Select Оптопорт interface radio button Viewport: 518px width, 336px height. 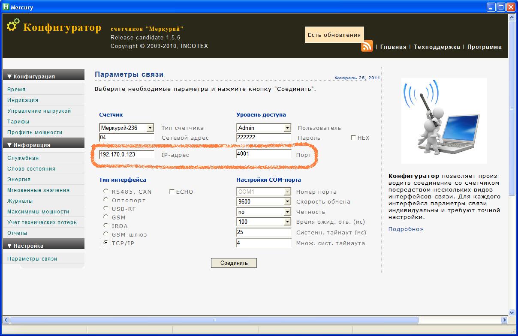coord(105,200)
